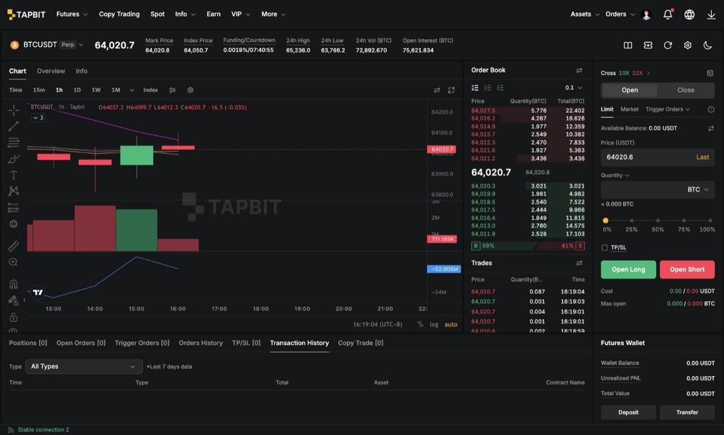Select the trend line drawing tool

point(13,126)
